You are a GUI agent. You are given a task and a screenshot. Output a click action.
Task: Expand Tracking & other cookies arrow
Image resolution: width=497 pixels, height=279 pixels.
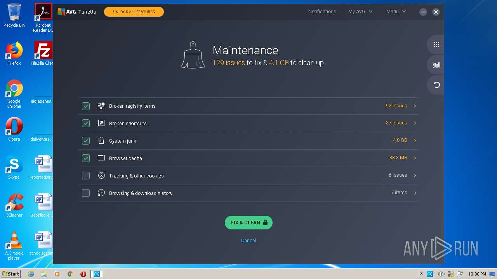click(x=415, y=176)
